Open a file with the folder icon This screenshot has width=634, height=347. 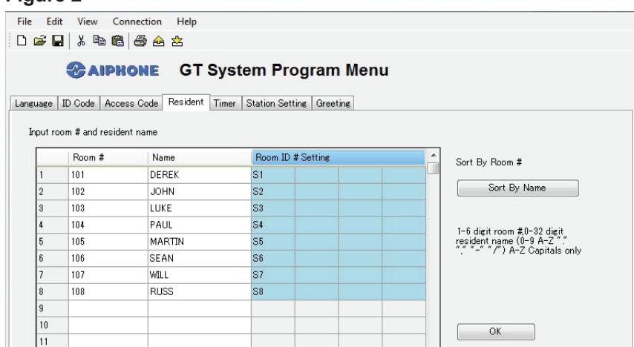(39, 40)
